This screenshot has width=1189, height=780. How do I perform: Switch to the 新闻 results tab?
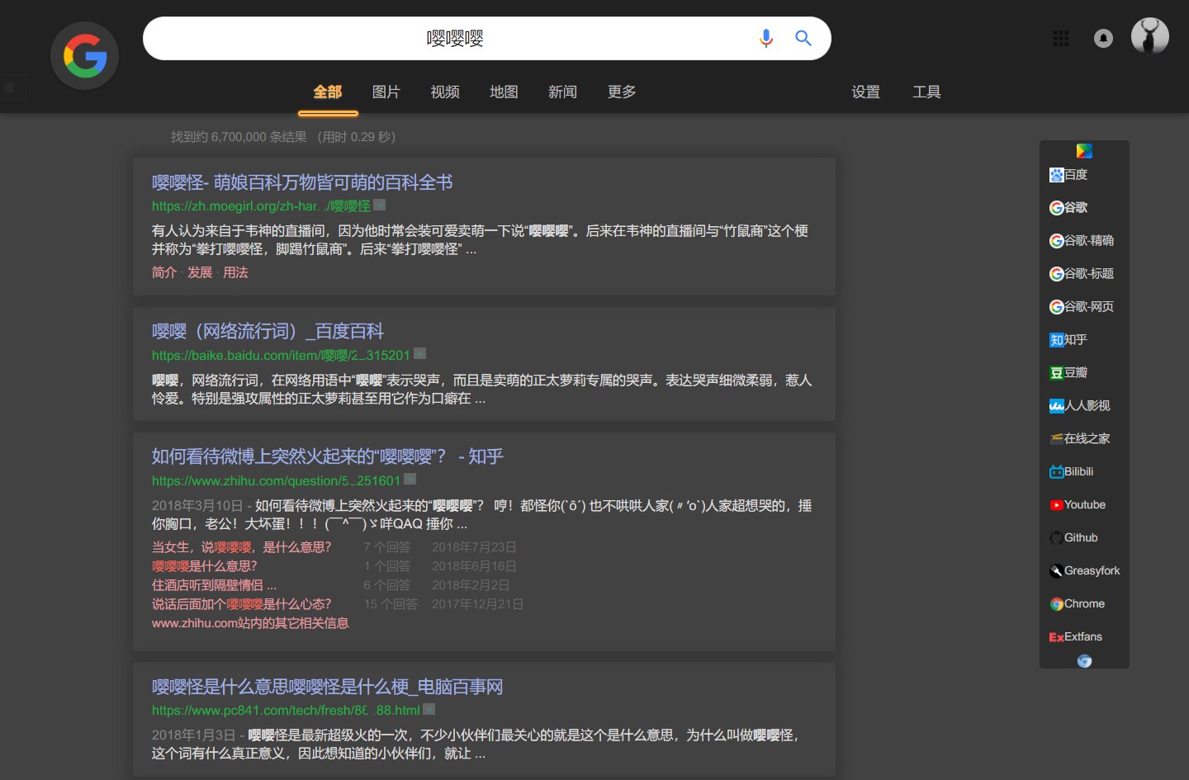[562, 92]
